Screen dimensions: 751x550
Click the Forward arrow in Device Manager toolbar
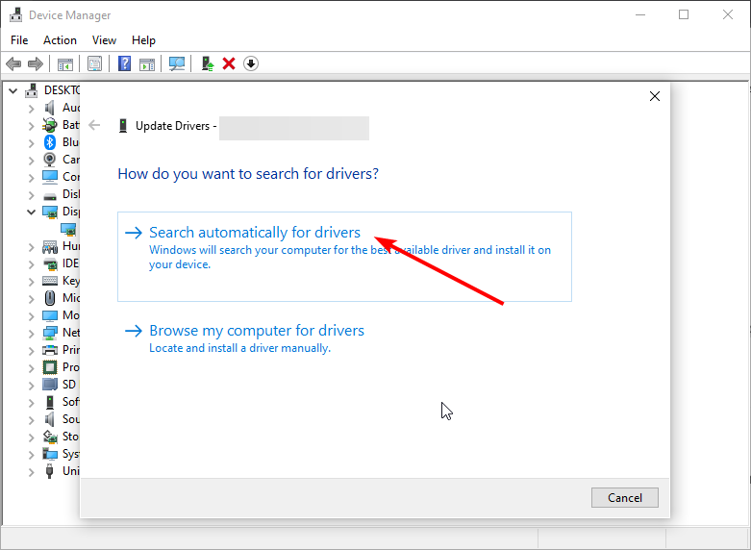(36, 63)
